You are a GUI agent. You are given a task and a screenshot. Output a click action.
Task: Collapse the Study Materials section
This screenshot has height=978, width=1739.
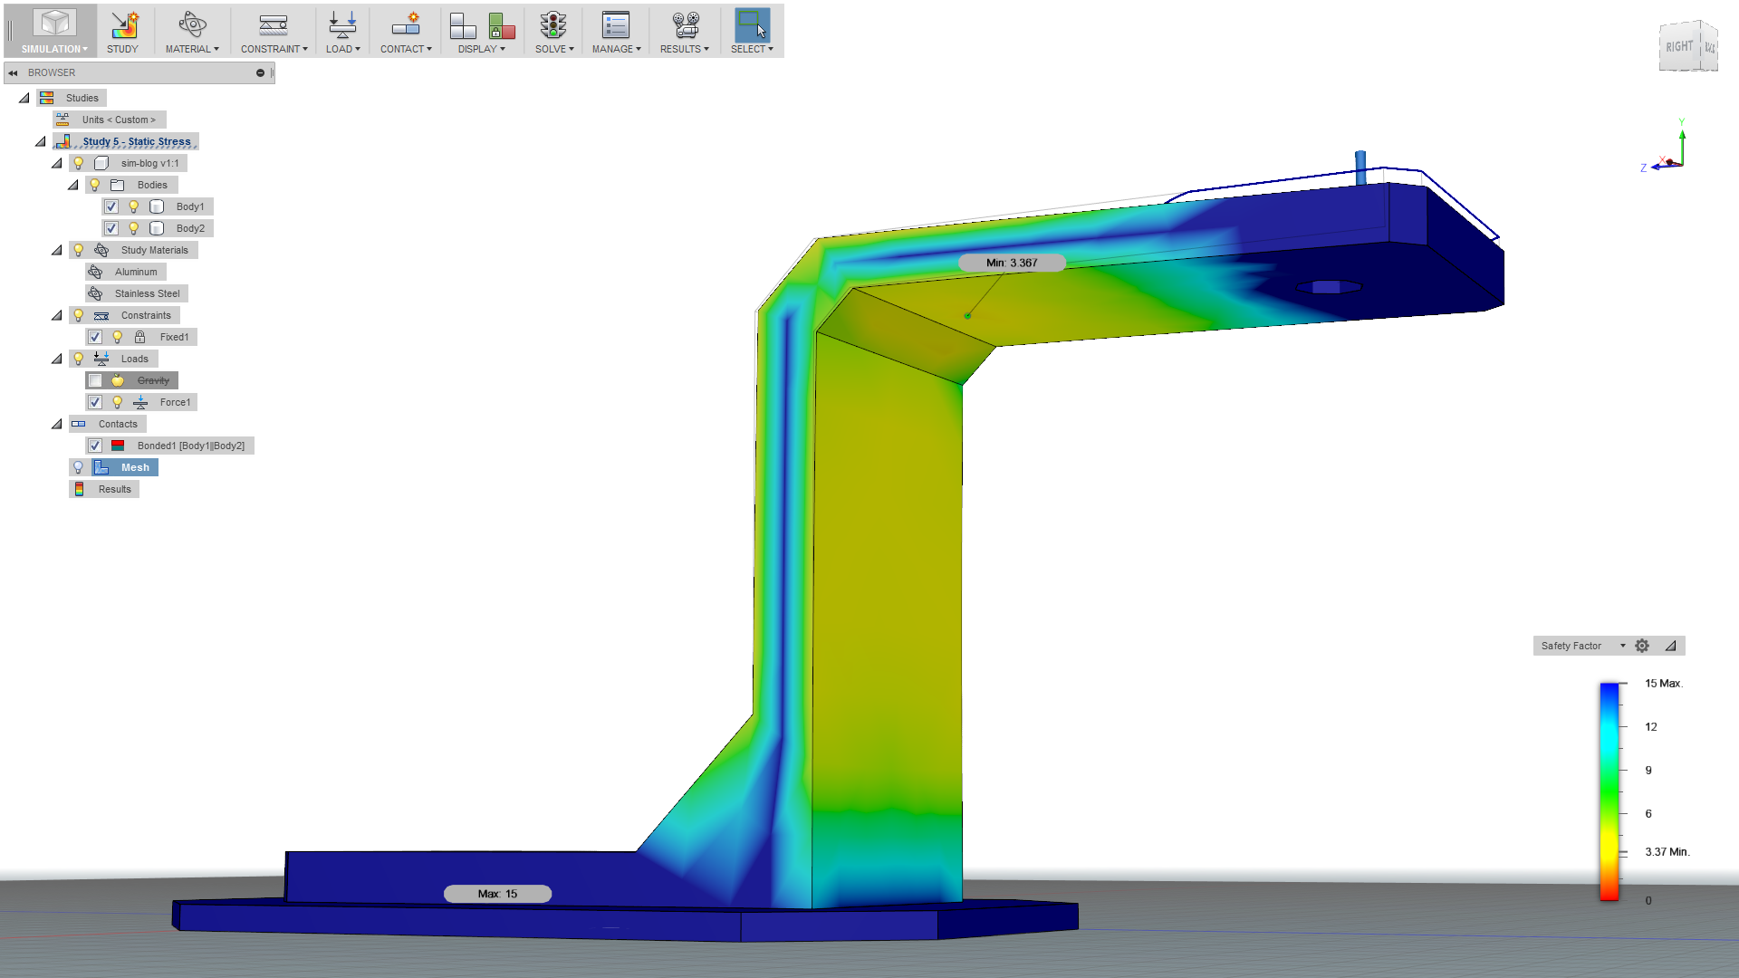(56, 248)
